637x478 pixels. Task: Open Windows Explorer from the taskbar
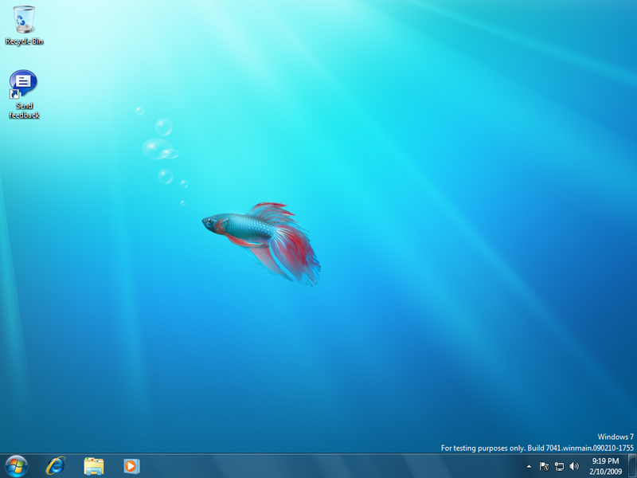tap(94, 465)
